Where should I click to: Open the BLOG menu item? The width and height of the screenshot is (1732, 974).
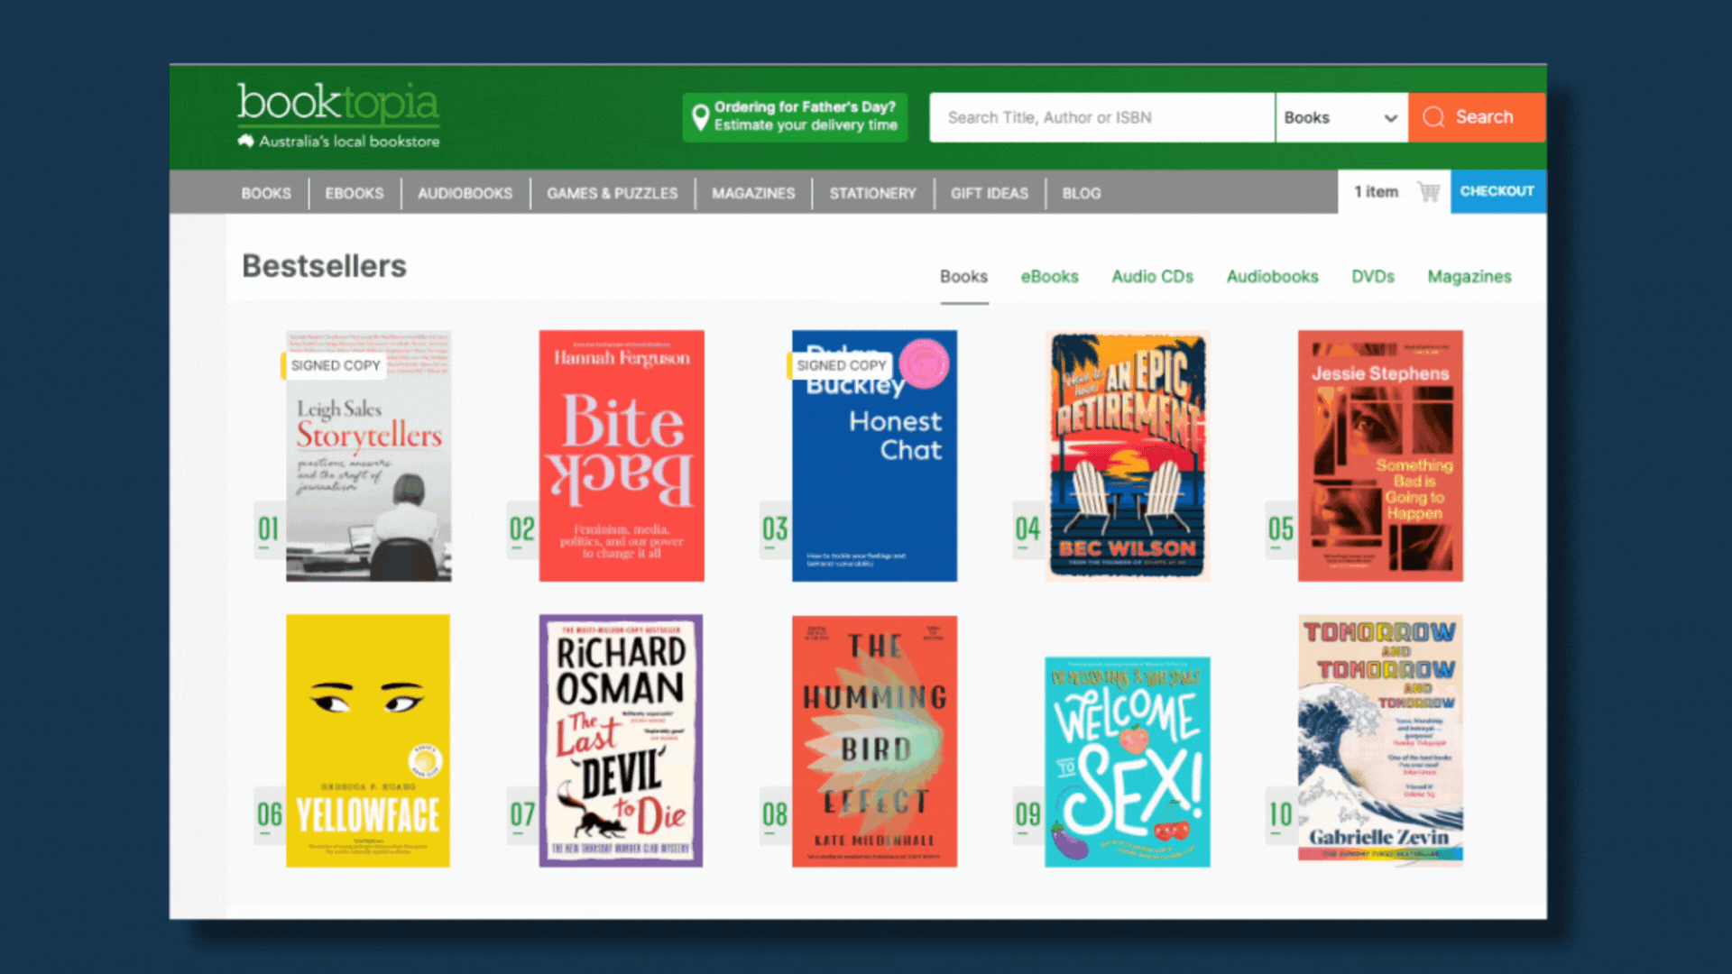tap(1082, 193)
